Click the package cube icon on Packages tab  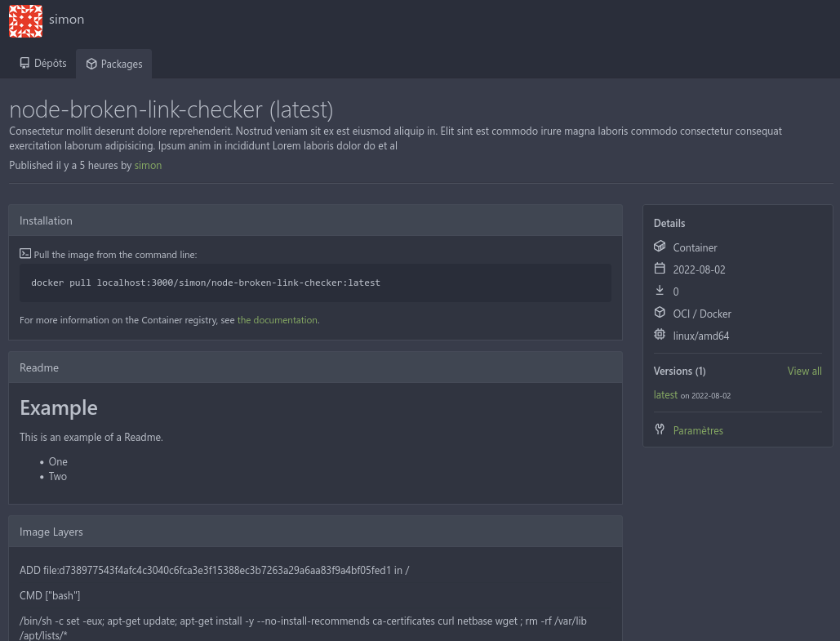[91, 64]
